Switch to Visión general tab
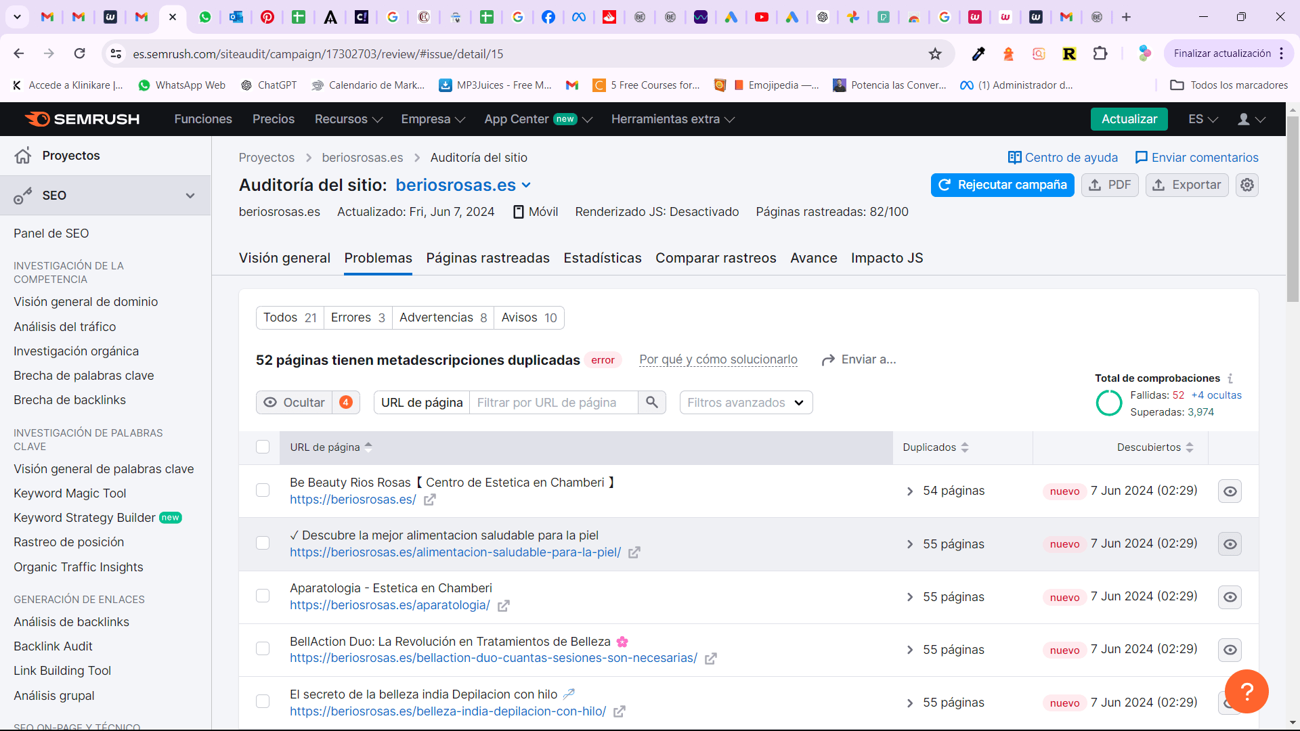Screen dimensions: 1300x731 coord(284,258)
